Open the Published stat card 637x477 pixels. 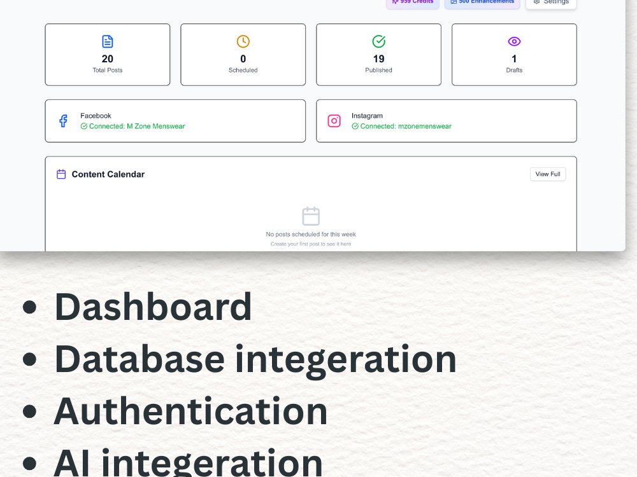click(x=378, y=55)
